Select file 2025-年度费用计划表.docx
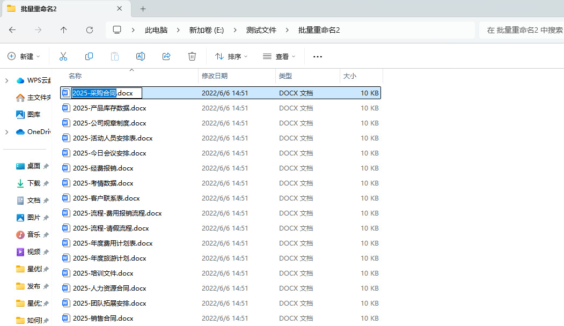 tap(221, 243)
